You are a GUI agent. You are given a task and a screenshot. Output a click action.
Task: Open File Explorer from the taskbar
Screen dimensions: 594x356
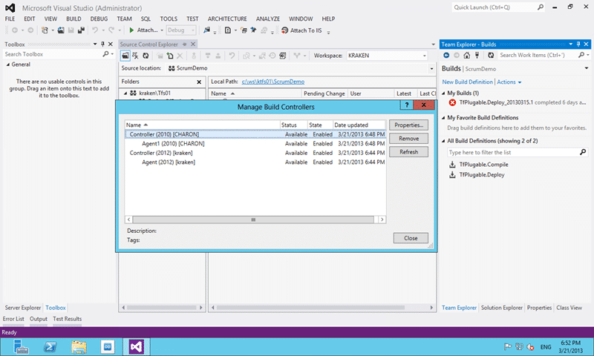79,346
